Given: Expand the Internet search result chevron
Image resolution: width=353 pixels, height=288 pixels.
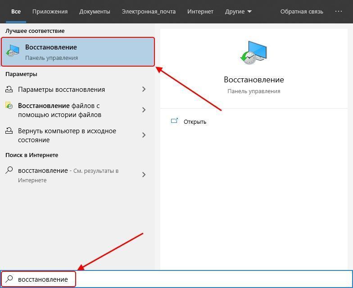Looking at the screenshot, I should tap(144, 175).
